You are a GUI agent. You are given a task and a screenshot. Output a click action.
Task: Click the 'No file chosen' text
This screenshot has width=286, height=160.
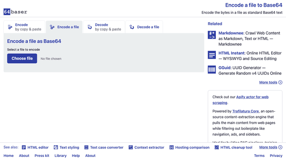(x=51, y=59)
